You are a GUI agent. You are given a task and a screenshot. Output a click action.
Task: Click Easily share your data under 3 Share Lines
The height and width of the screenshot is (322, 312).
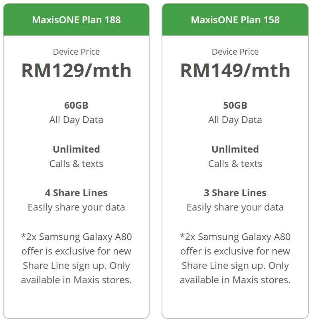235,207
